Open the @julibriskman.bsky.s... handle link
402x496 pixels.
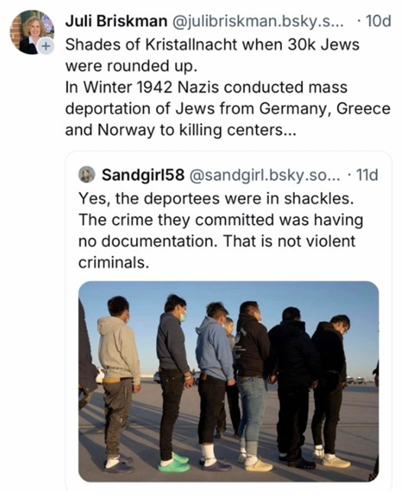point(257,21)
